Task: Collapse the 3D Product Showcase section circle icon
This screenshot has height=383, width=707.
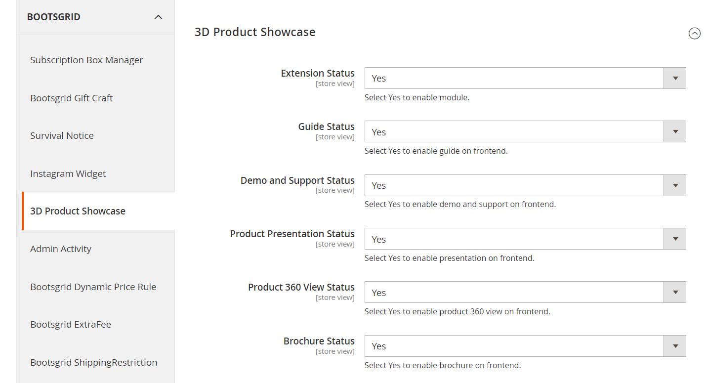Action: tap(695, 34)
